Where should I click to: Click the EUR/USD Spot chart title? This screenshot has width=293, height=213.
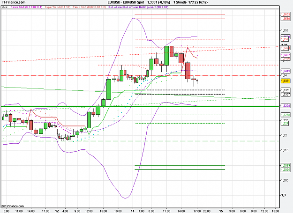click(126, 2)
